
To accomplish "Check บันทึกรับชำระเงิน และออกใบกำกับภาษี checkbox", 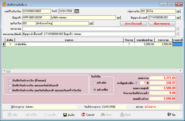I will click(x=10, y=85).
